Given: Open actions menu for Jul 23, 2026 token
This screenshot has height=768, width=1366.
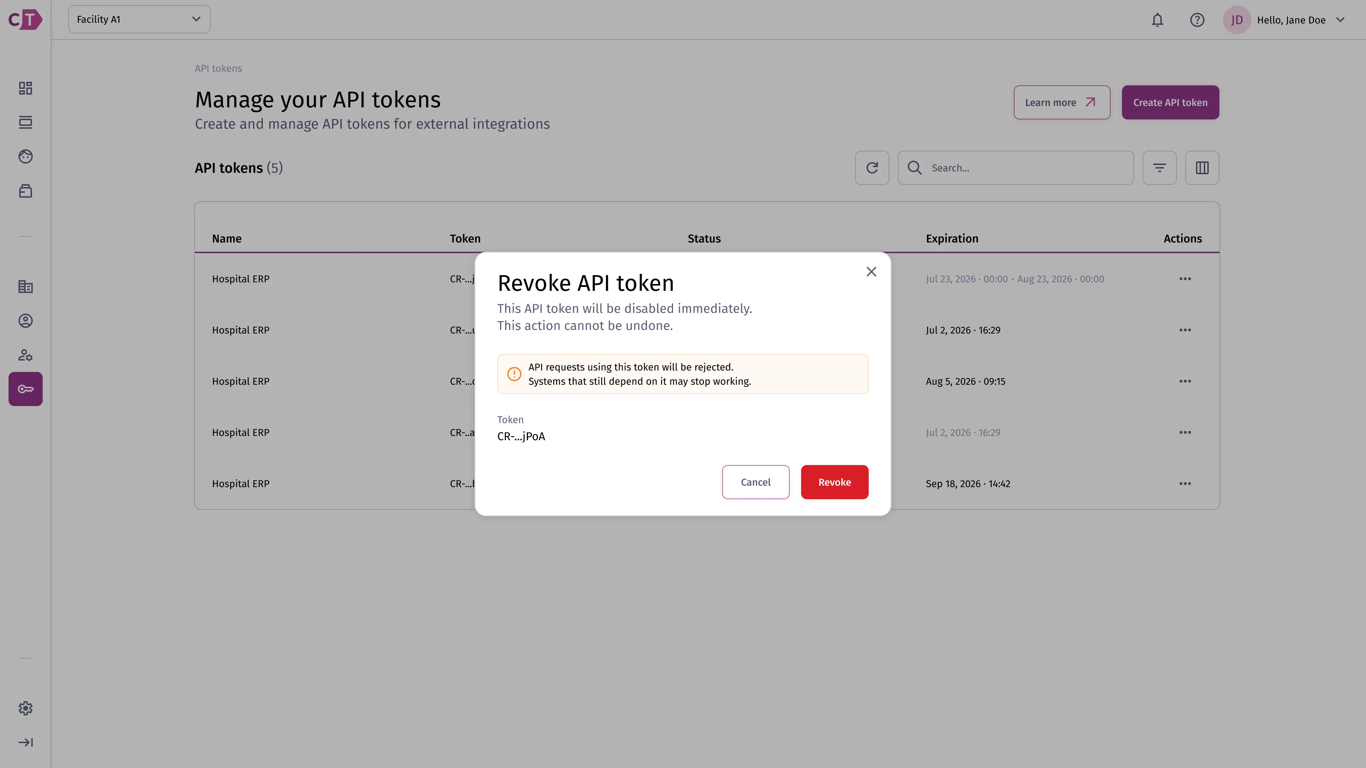Looking at the screenshot, I should (x=1185, y=279).
